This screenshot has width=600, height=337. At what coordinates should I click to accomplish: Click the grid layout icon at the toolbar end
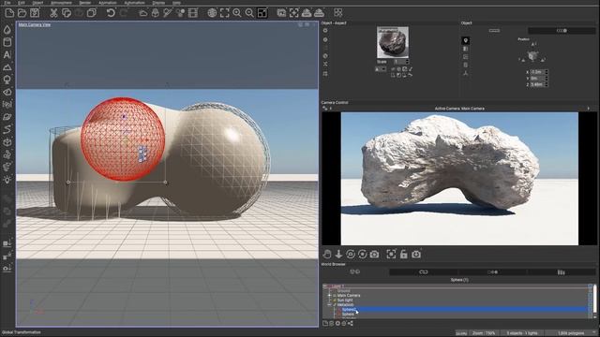(x=337, y=13)
